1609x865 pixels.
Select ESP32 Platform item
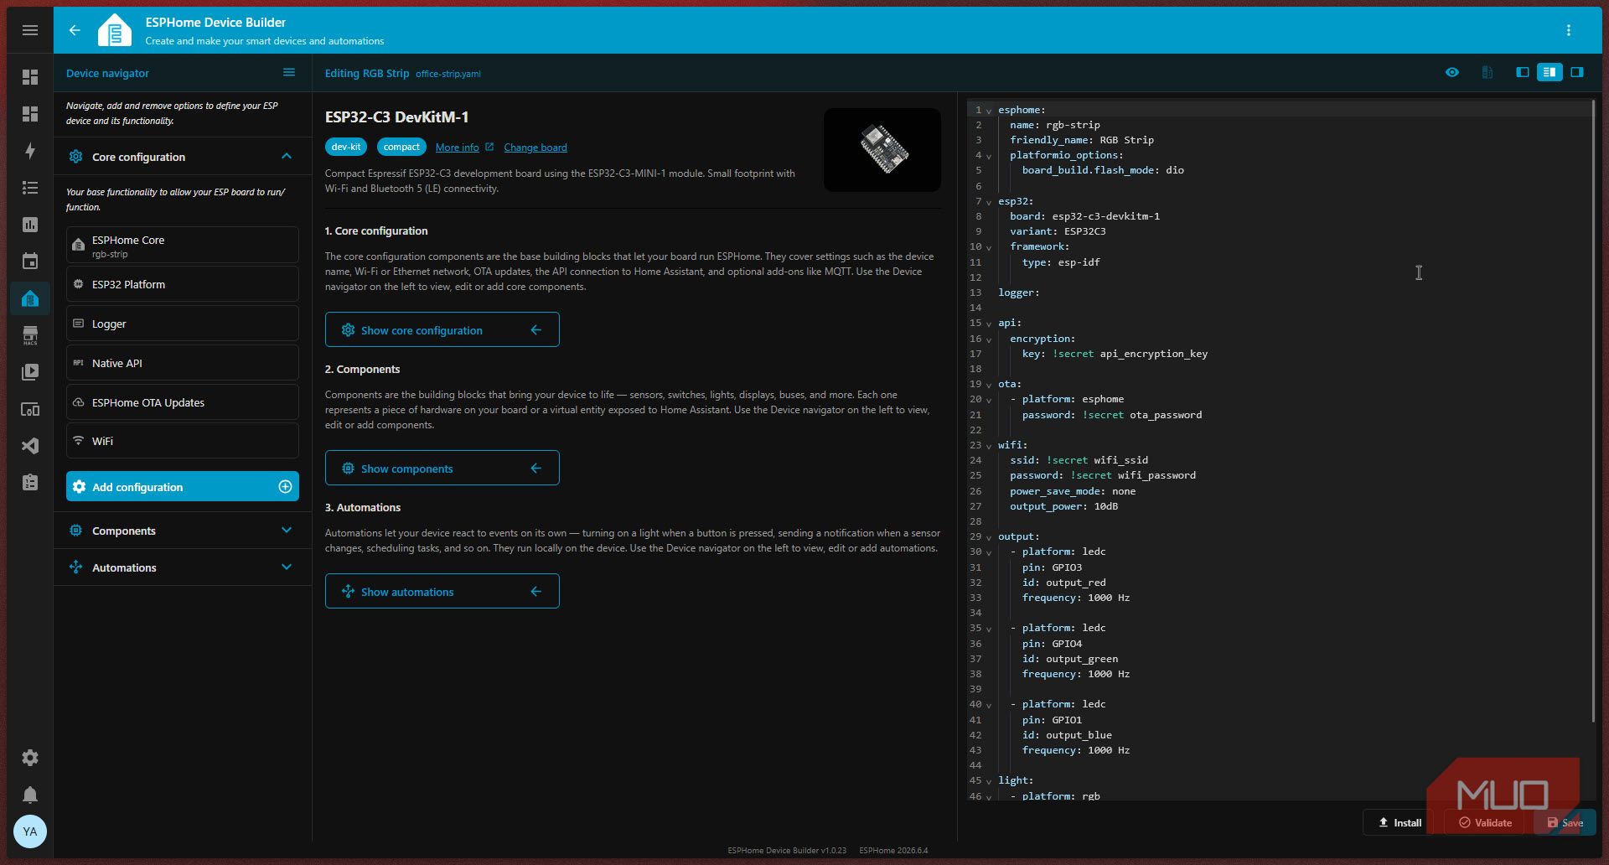(183, 284)
